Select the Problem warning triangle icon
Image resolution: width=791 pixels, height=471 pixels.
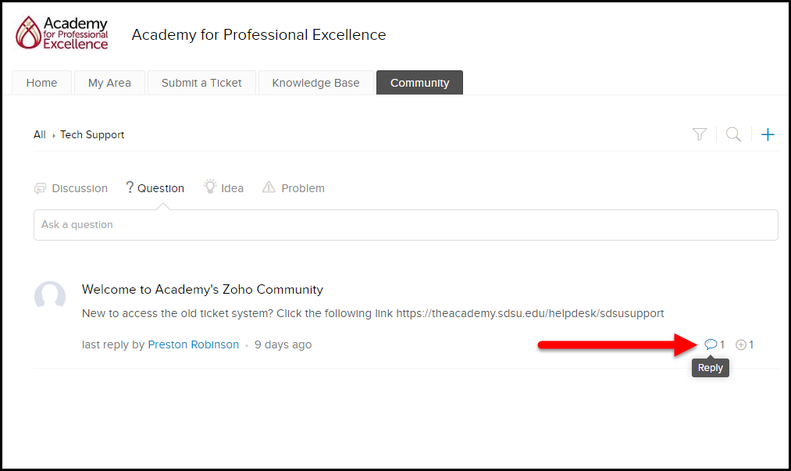269,187
